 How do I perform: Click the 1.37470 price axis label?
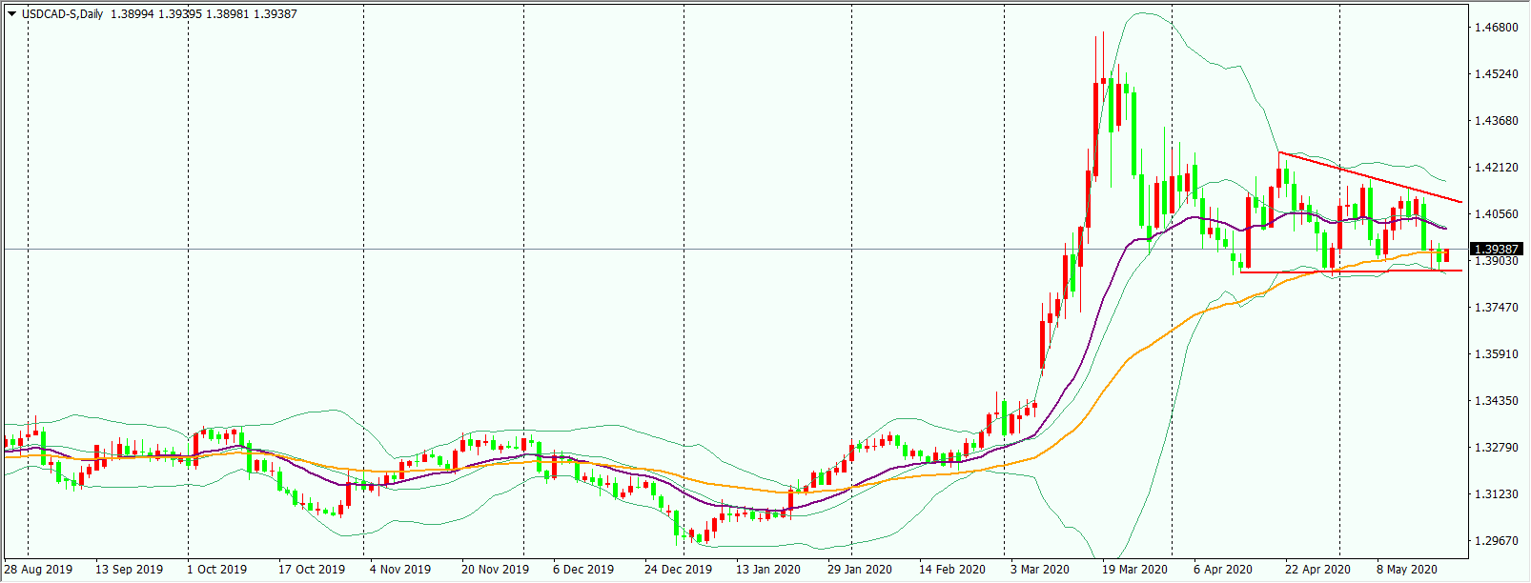coord(1496,308)
